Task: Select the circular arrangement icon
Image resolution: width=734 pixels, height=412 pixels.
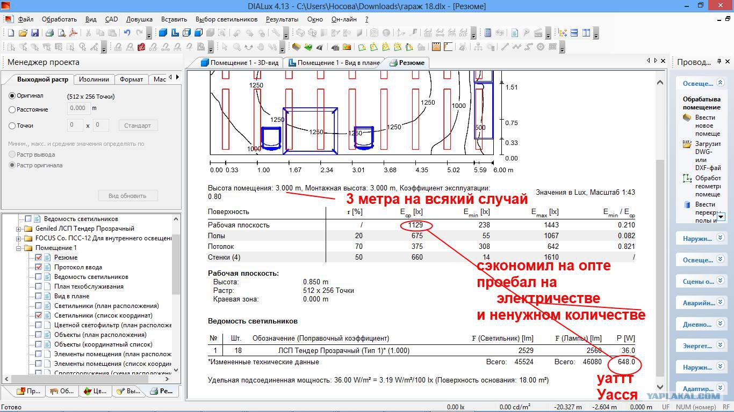Action: click(x=540, y=47)
